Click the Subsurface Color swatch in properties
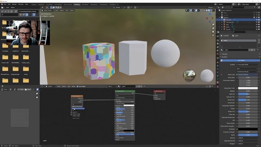Viewport: 261px width, 147px height. coord(248,88)
